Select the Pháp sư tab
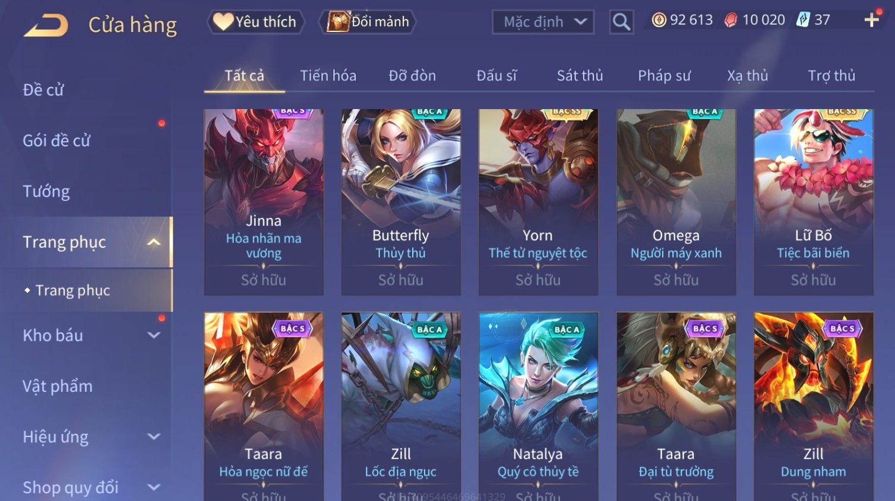Image resolution: width=895 pixels, height=501 pixels. pyautogui.click(x=664, y=76)
